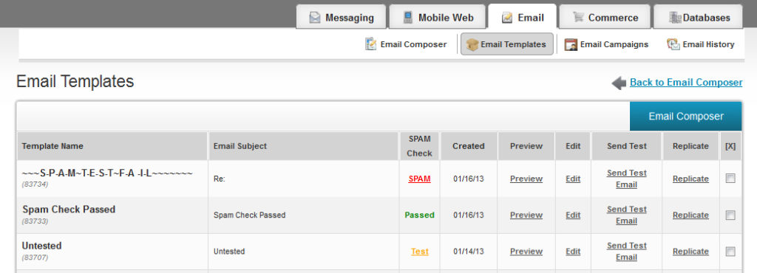Click the Messaging tab envelope icon
757x273 pixels.
tap(315, 18)
